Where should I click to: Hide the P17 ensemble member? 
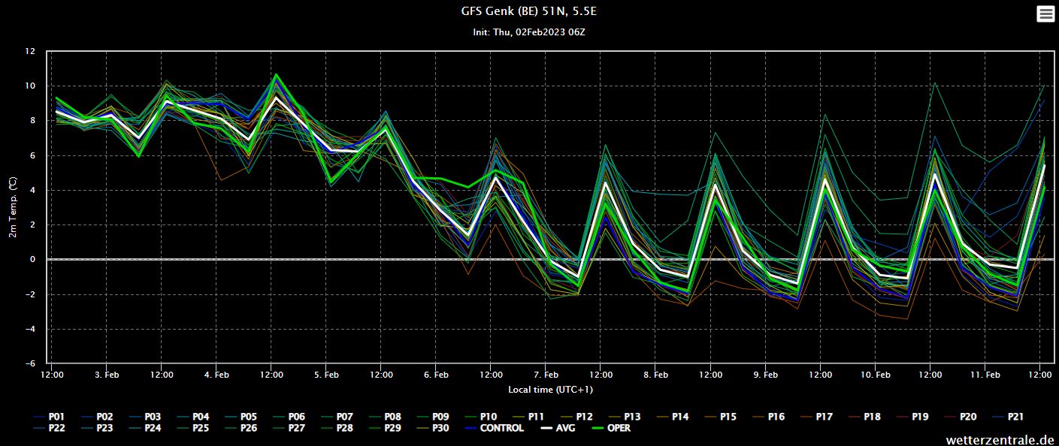(x=816, y=416)
